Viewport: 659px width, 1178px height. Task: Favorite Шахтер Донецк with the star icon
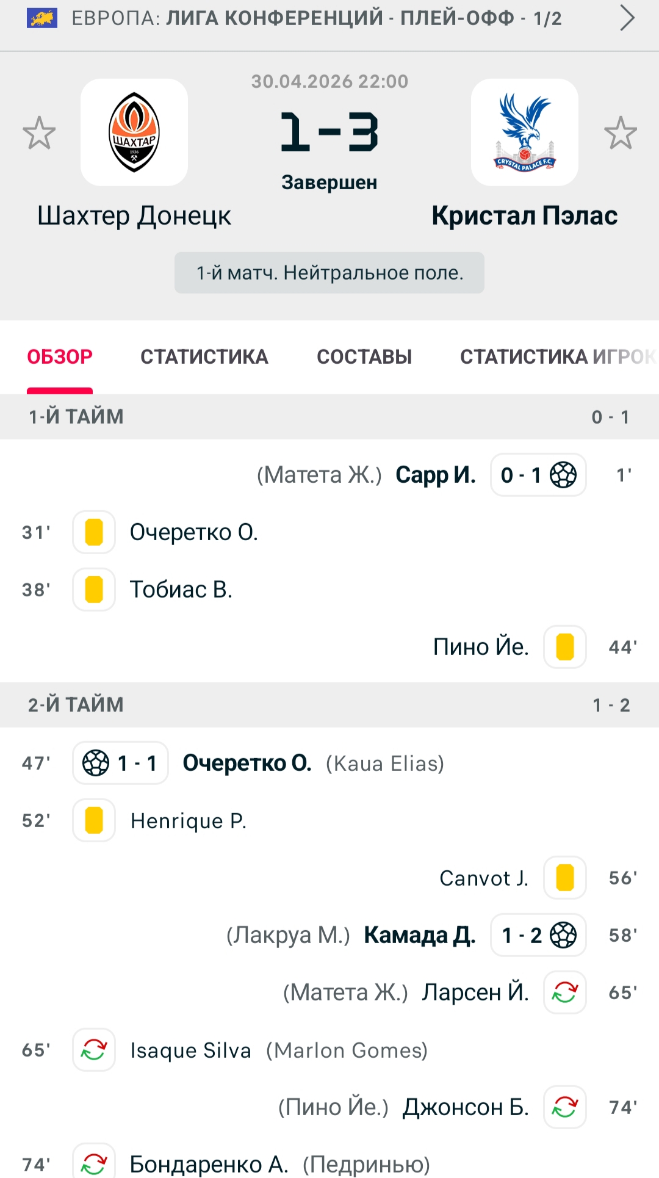(39, 132)
